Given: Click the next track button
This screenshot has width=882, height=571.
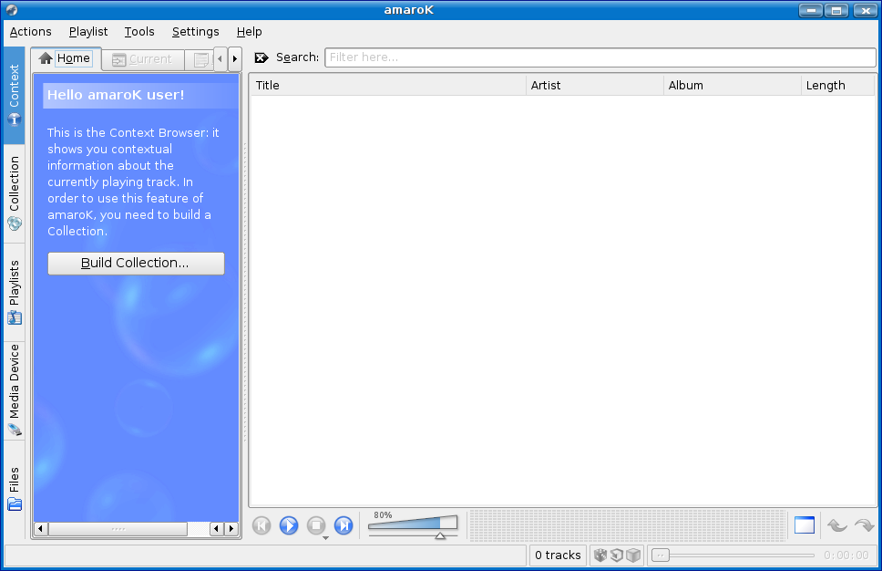Looking at the screenshot, I should coord(344,525).
